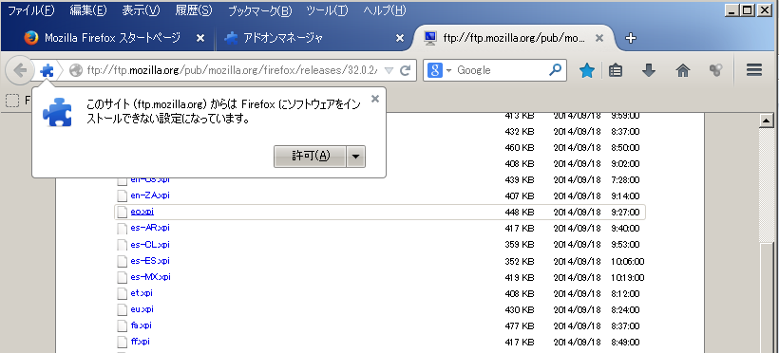Open the et.xpi link
Screen dimensions: 779x353
(142, 293)
